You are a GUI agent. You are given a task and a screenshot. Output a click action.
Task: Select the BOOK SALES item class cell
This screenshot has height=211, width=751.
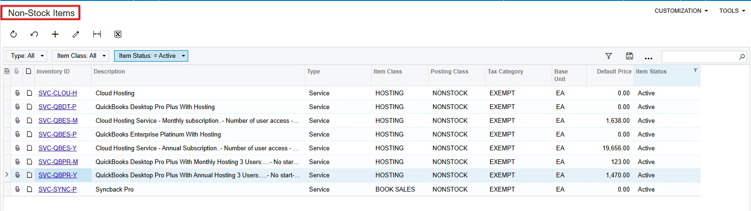click(400, 189)
